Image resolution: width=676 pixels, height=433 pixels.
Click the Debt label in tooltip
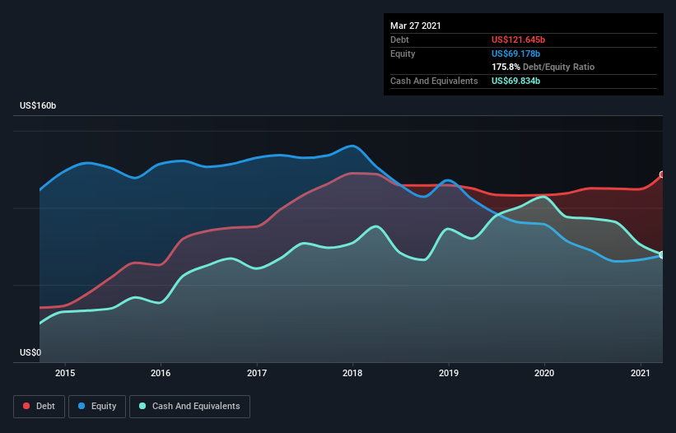[399, 40]
